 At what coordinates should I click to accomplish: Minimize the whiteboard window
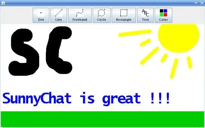point(196,3)
